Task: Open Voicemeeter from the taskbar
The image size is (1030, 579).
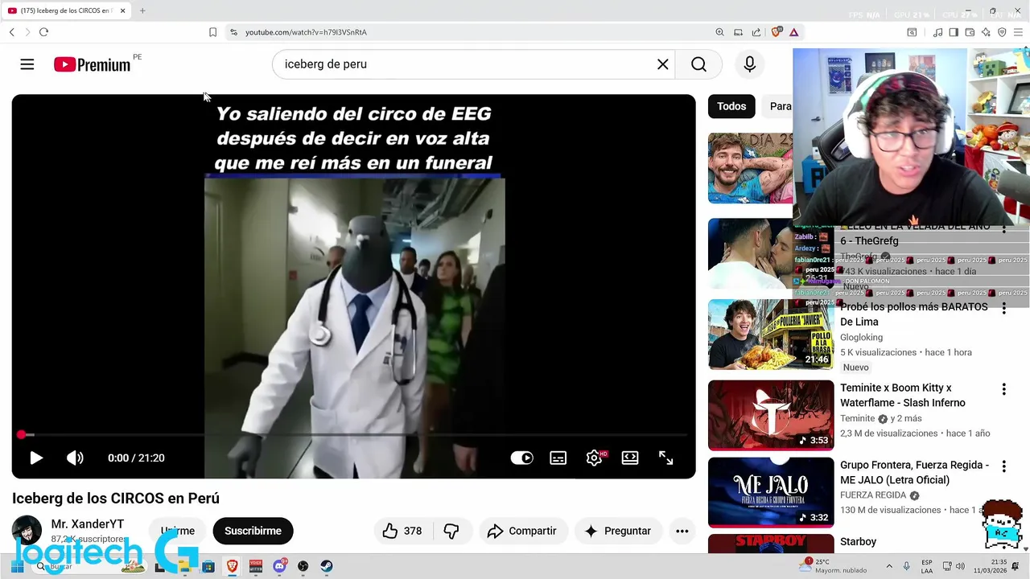Action: point(256,566)
